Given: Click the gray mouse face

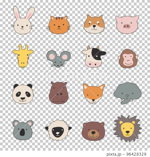Looking at the screenshot, I should click(x=58, y=59).
